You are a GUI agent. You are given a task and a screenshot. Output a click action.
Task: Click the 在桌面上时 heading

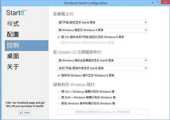click(x=63, y=14)
